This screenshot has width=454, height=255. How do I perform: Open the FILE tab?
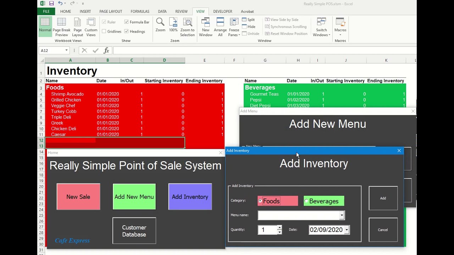[46, 11]
